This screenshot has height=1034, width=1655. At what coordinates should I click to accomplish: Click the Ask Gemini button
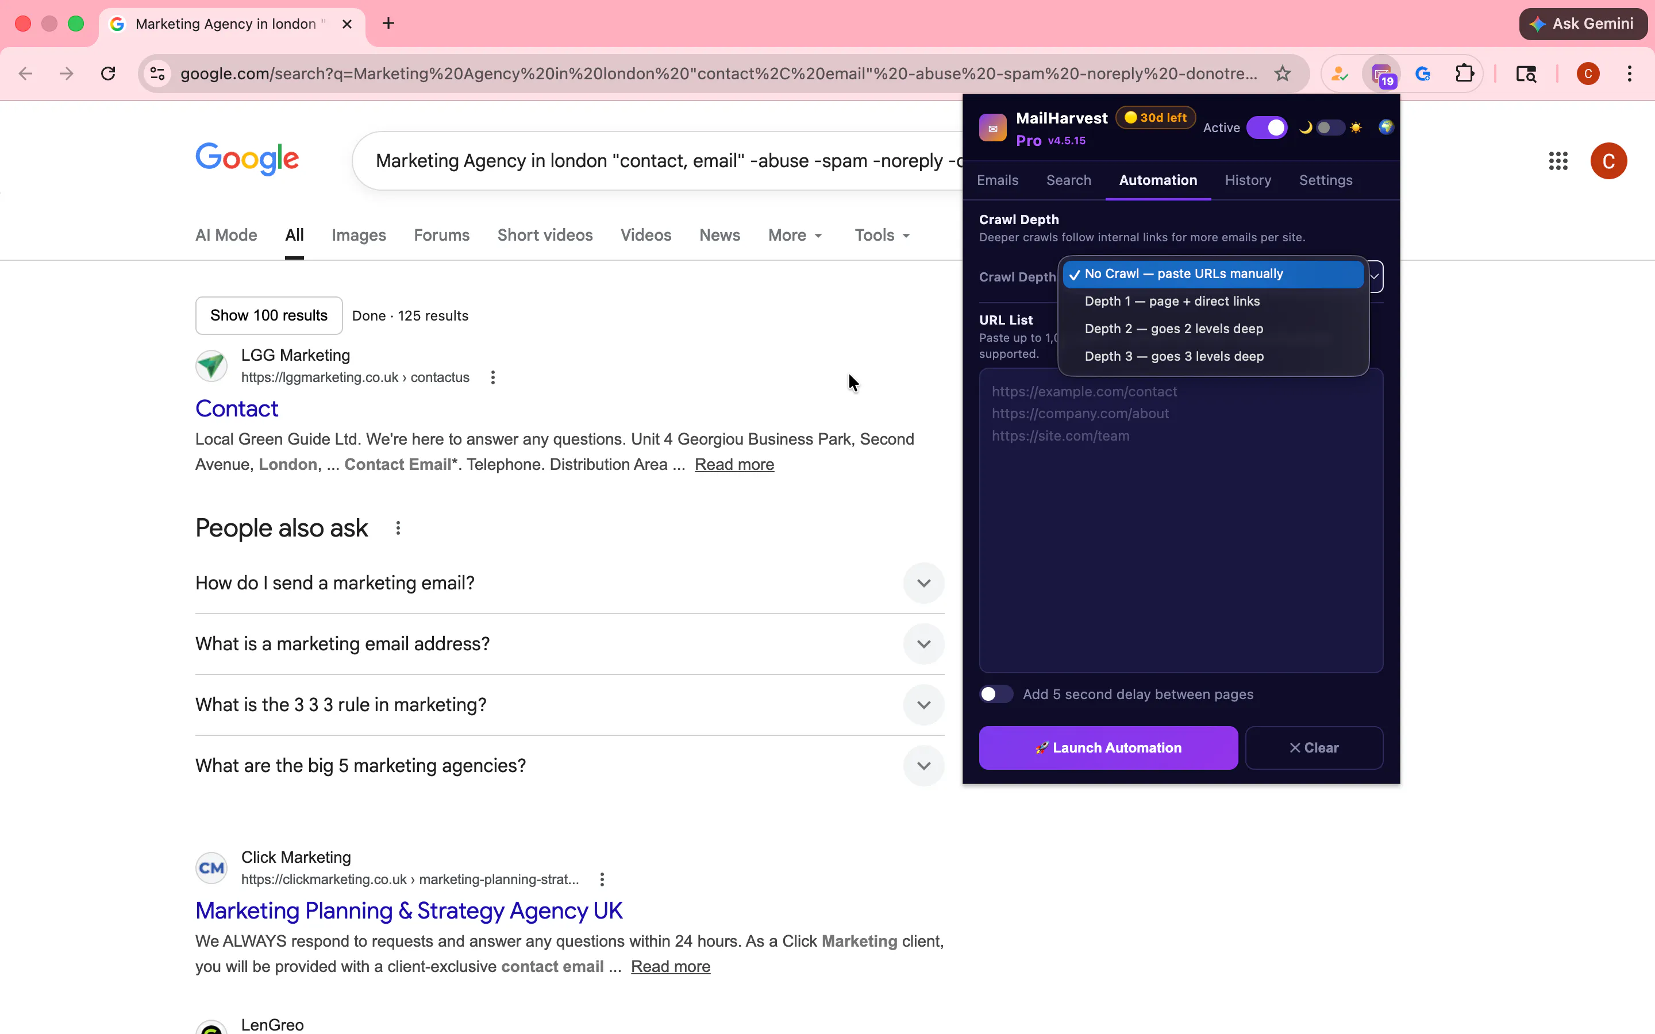(1583, 24)
